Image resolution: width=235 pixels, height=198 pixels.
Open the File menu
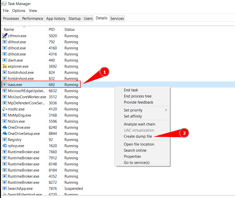coord(6,11)
